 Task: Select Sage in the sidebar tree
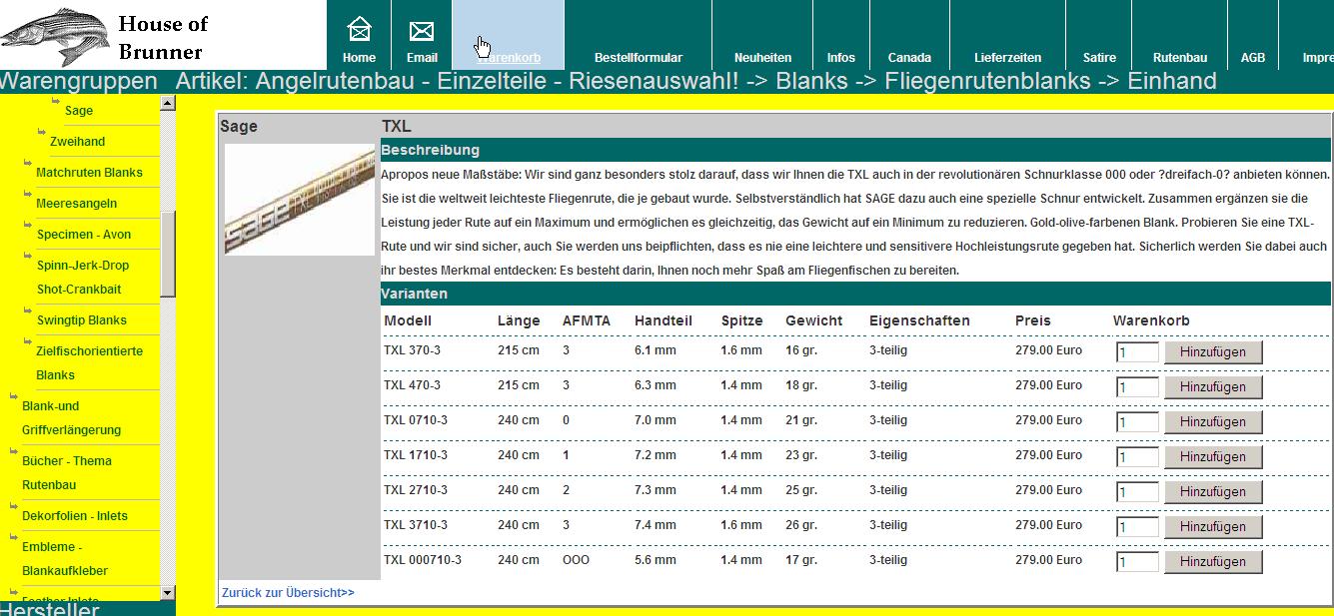(x=79, y=111)
